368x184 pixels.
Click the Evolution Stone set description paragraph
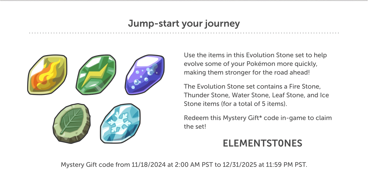click(255, 64)
